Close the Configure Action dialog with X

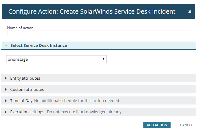[190, 12]
